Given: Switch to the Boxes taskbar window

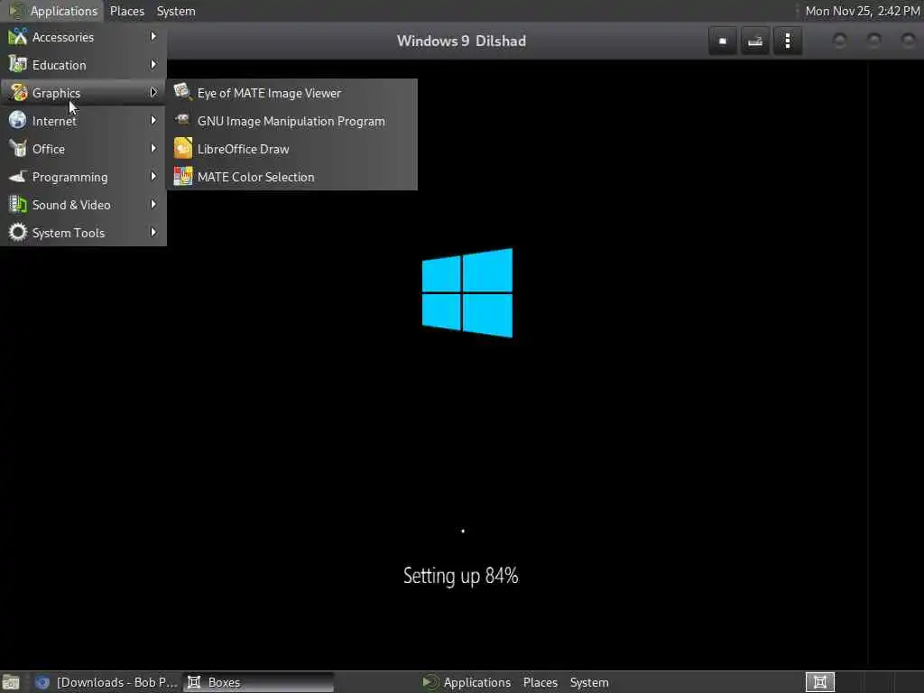Looking at the screenshot, I should click(258, 682).
